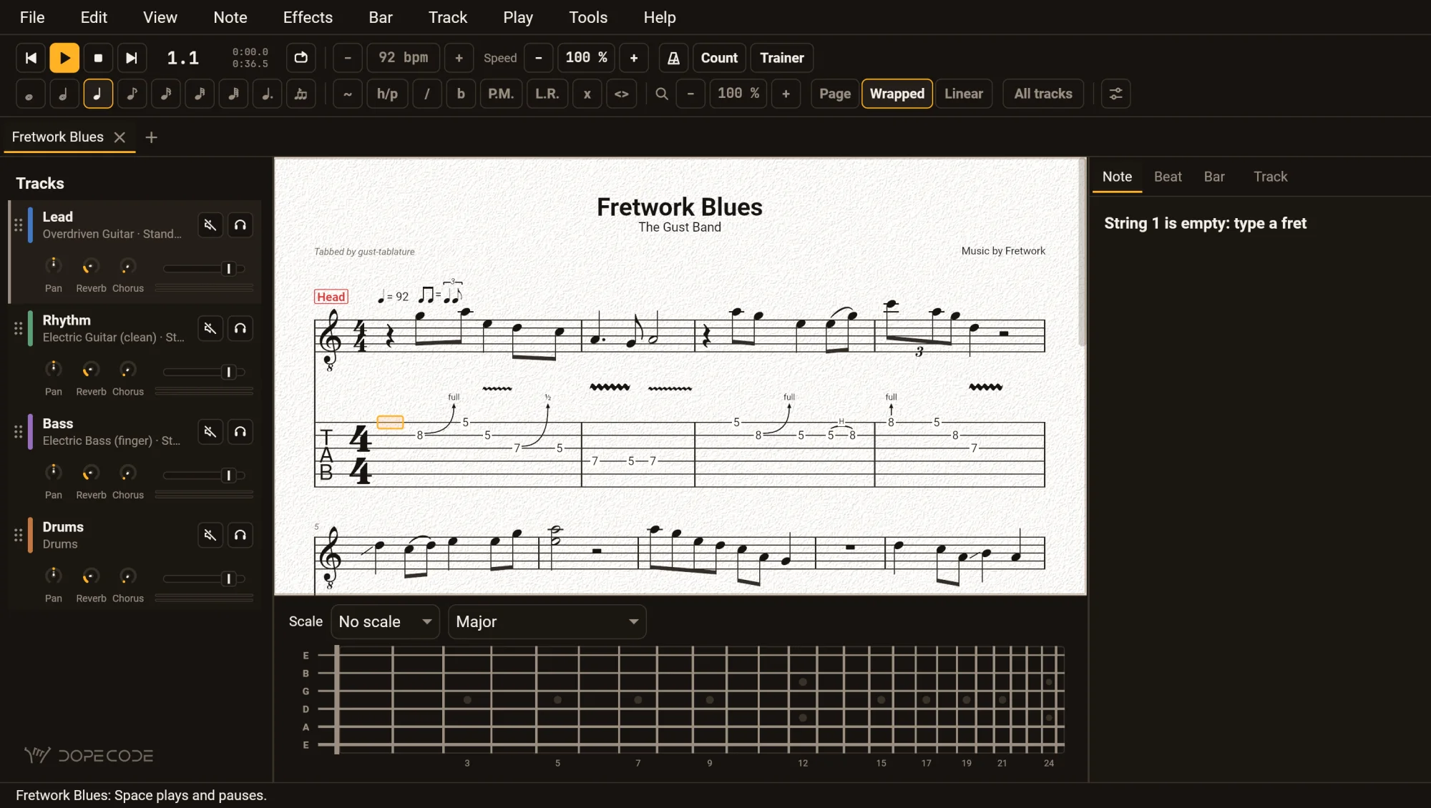Toggle dead note (x) effect
Screen dimensions: 1431x808
[587, 94]
